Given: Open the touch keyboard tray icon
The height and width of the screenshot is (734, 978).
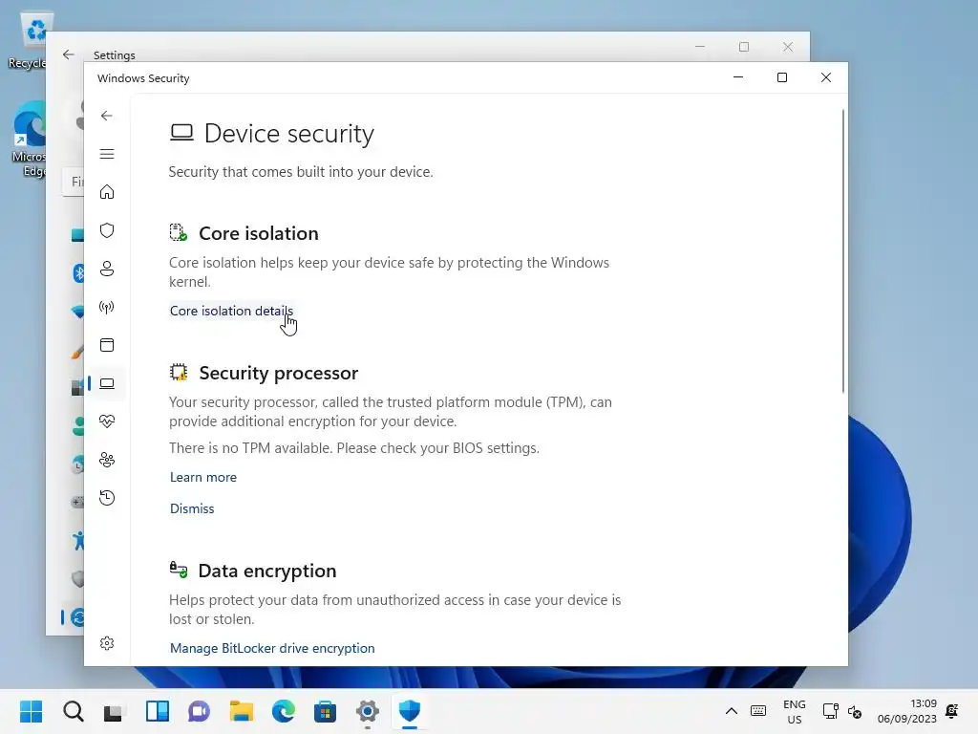Looking at the screenshot, I should click(758, 711).
